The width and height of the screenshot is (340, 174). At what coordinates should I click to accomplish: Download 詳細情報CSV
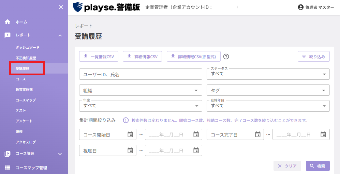(143, 57)
